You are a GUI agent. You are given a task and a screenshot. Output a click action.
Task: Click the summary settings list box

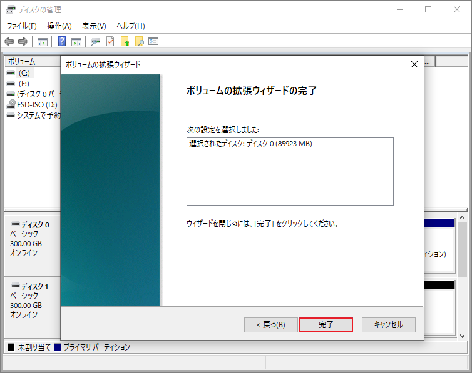[290, 171]
